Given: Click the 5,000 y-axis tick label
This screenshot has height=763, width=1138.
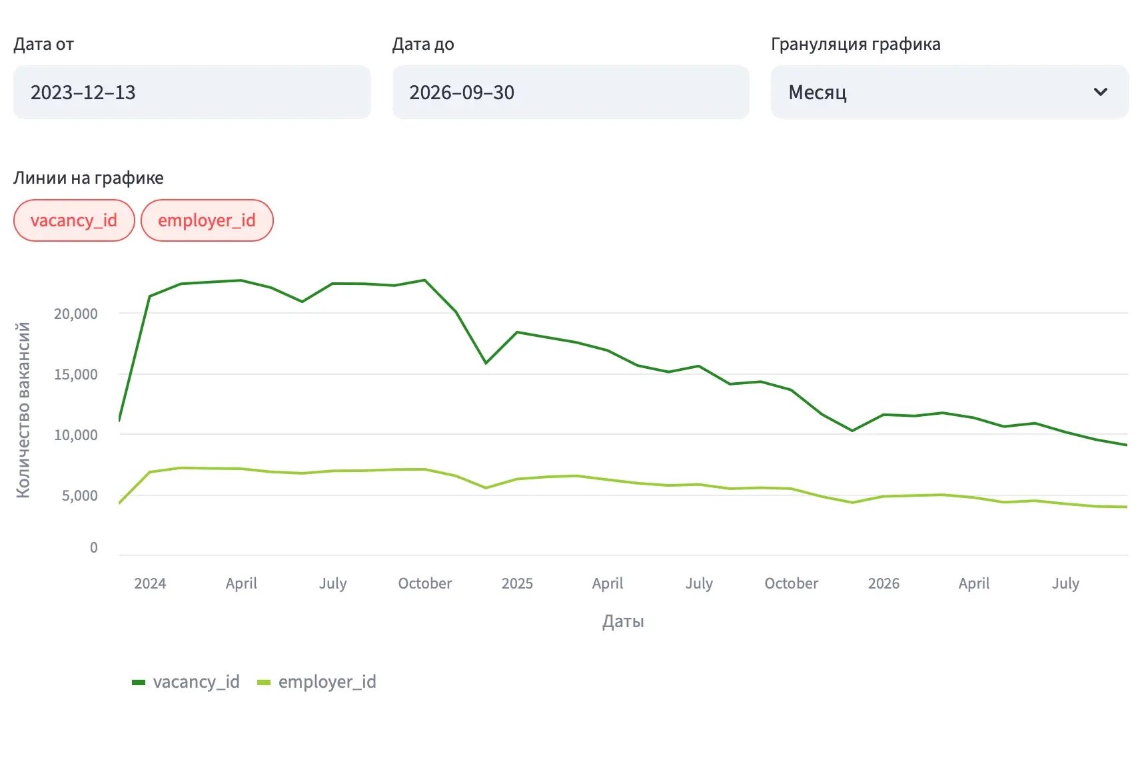Looking at the screenshot, I should (80, 495).
